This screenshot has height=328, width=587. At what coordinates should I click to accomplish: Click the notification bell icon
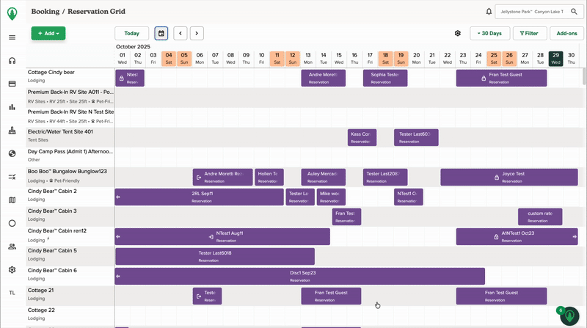click(x=489, y=12)
